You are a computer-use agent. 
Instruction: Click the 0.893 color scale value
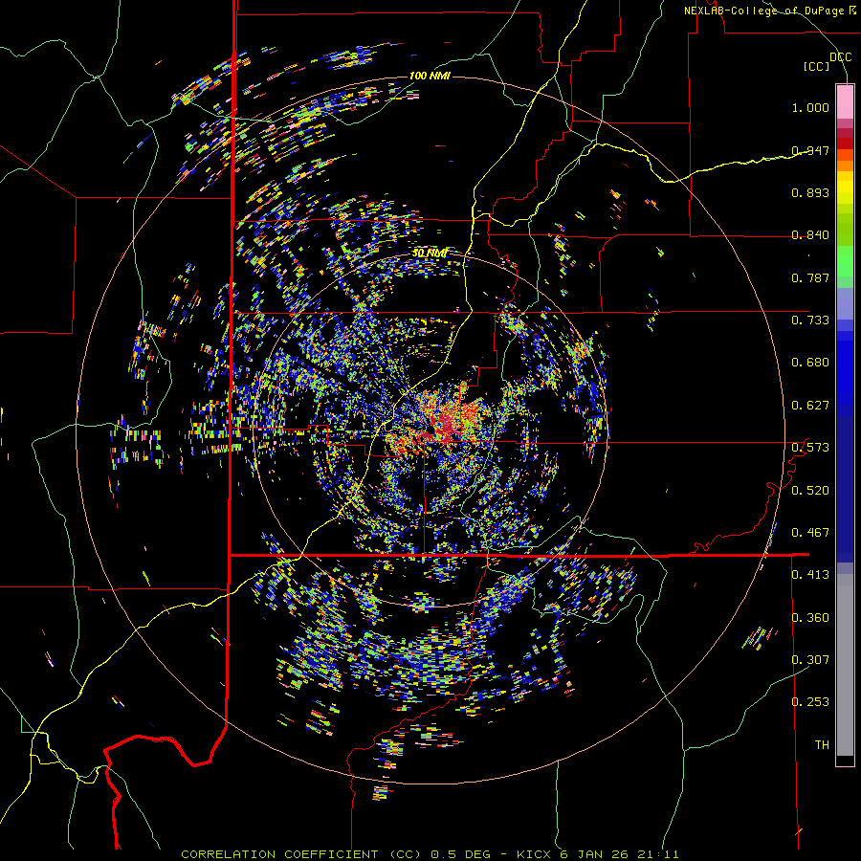tap(810, 192)
